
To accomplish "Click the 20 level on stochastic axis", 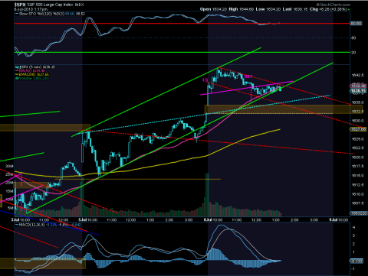I will [353, 53].
